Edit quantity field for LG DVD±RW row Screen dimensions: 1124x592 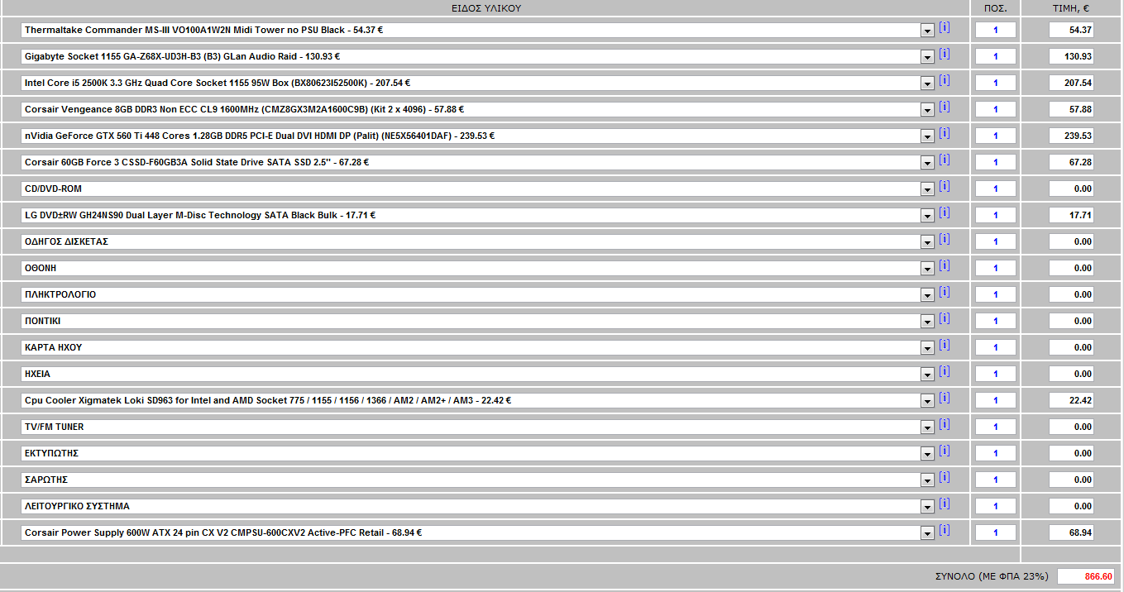(x=996, y=215)
